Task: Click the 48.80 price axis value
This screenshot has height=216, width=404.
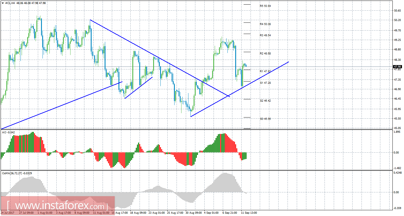Action: coord(397,50)
